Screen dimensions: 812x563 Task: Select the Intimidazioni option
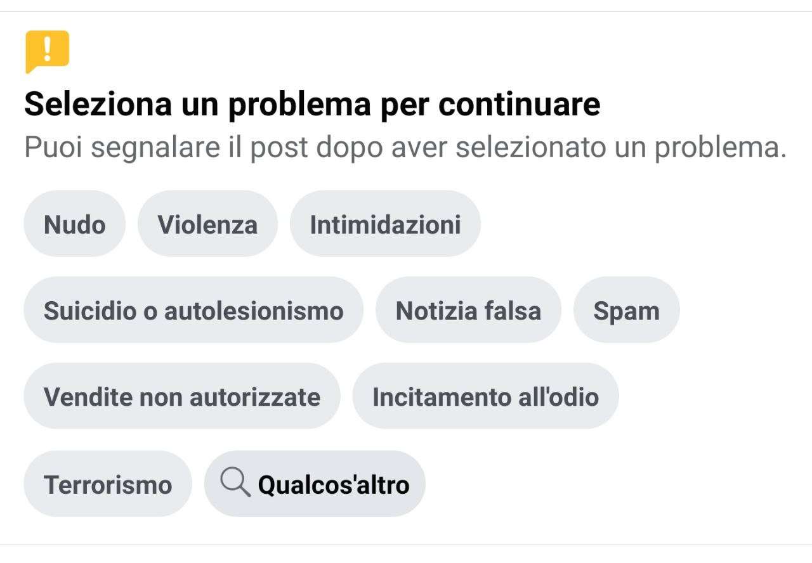pyautogui.click(x=385, y=224)
